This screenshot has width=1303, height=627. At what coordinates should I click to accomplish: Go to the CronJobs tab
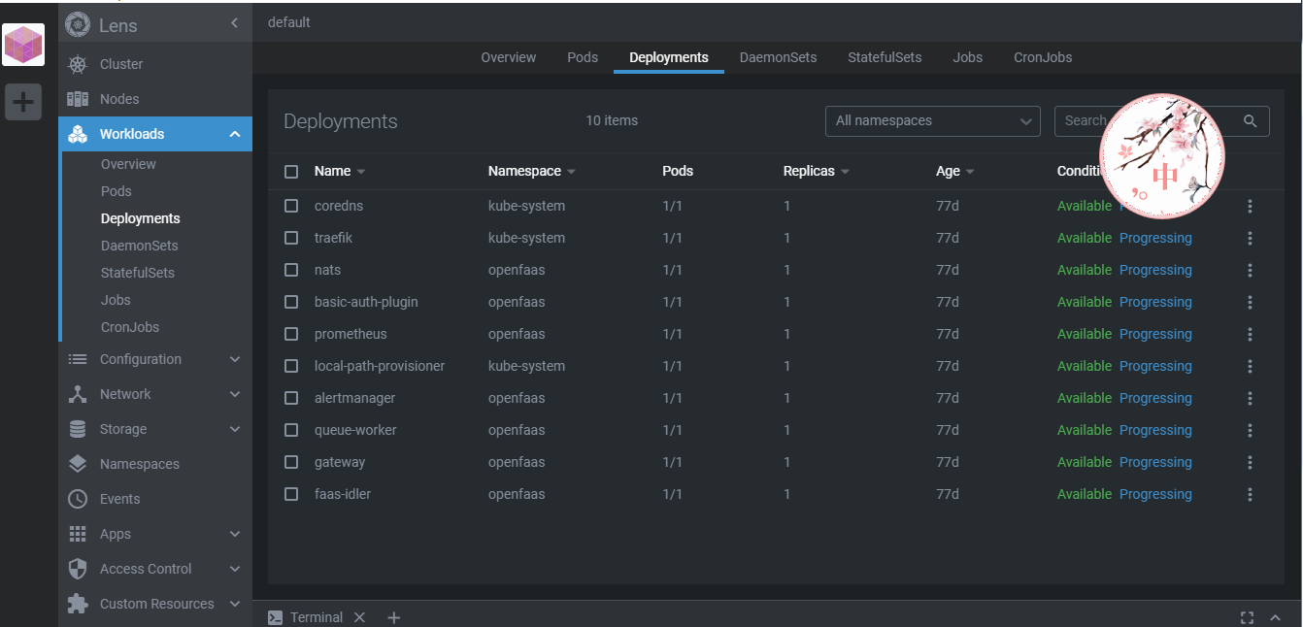point(1043,57)
